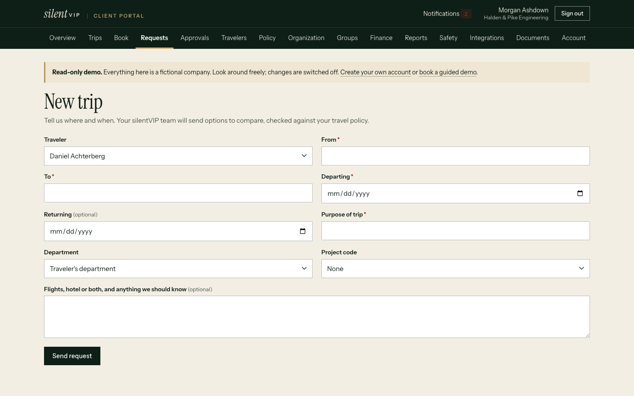Open the Returning date calendar picker icon
Screen dimensions: 634x396
(x=302, y=231)
